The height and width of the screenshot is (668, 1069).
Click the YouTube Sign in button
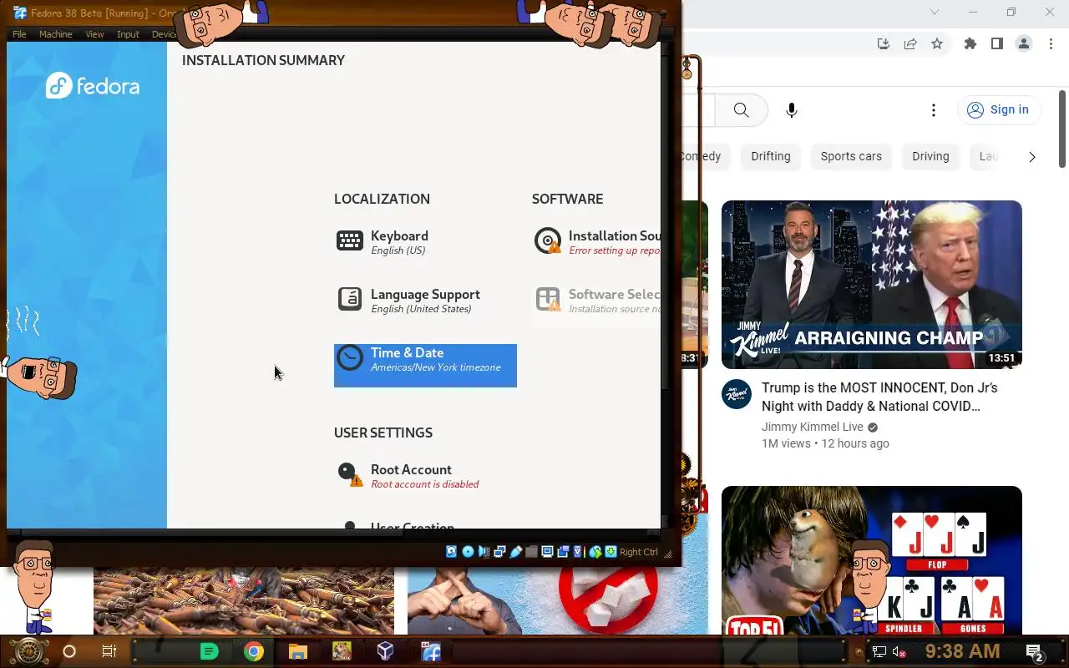pos(999,109)
